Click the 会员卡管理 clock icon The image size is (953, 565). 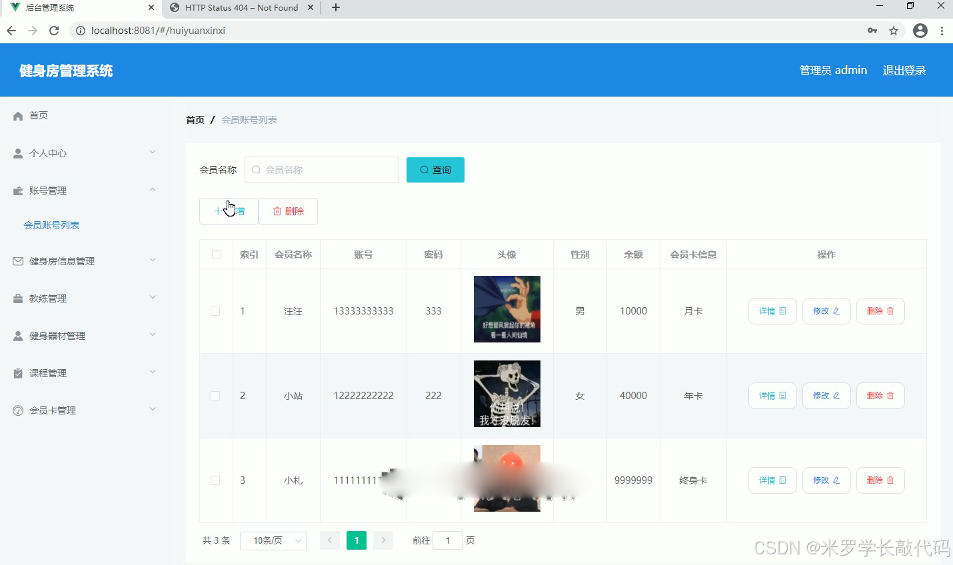coord(17,410)
